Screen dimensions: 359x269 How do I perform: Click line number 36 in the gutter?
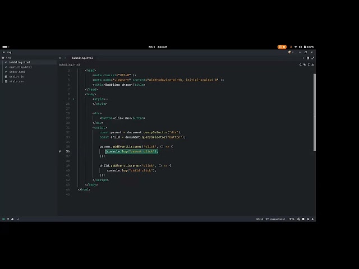coord(68,151)
